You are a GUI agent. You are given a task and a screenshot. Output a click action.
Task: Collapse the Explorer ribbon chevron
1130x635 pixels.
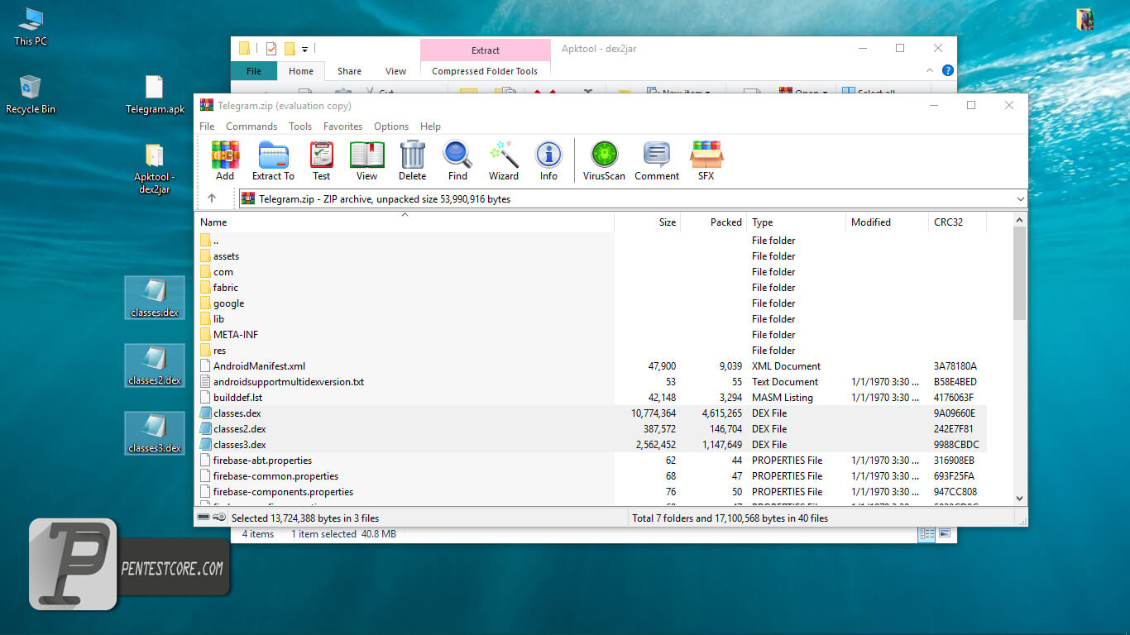pyautogui.click(x=930, y=71)
